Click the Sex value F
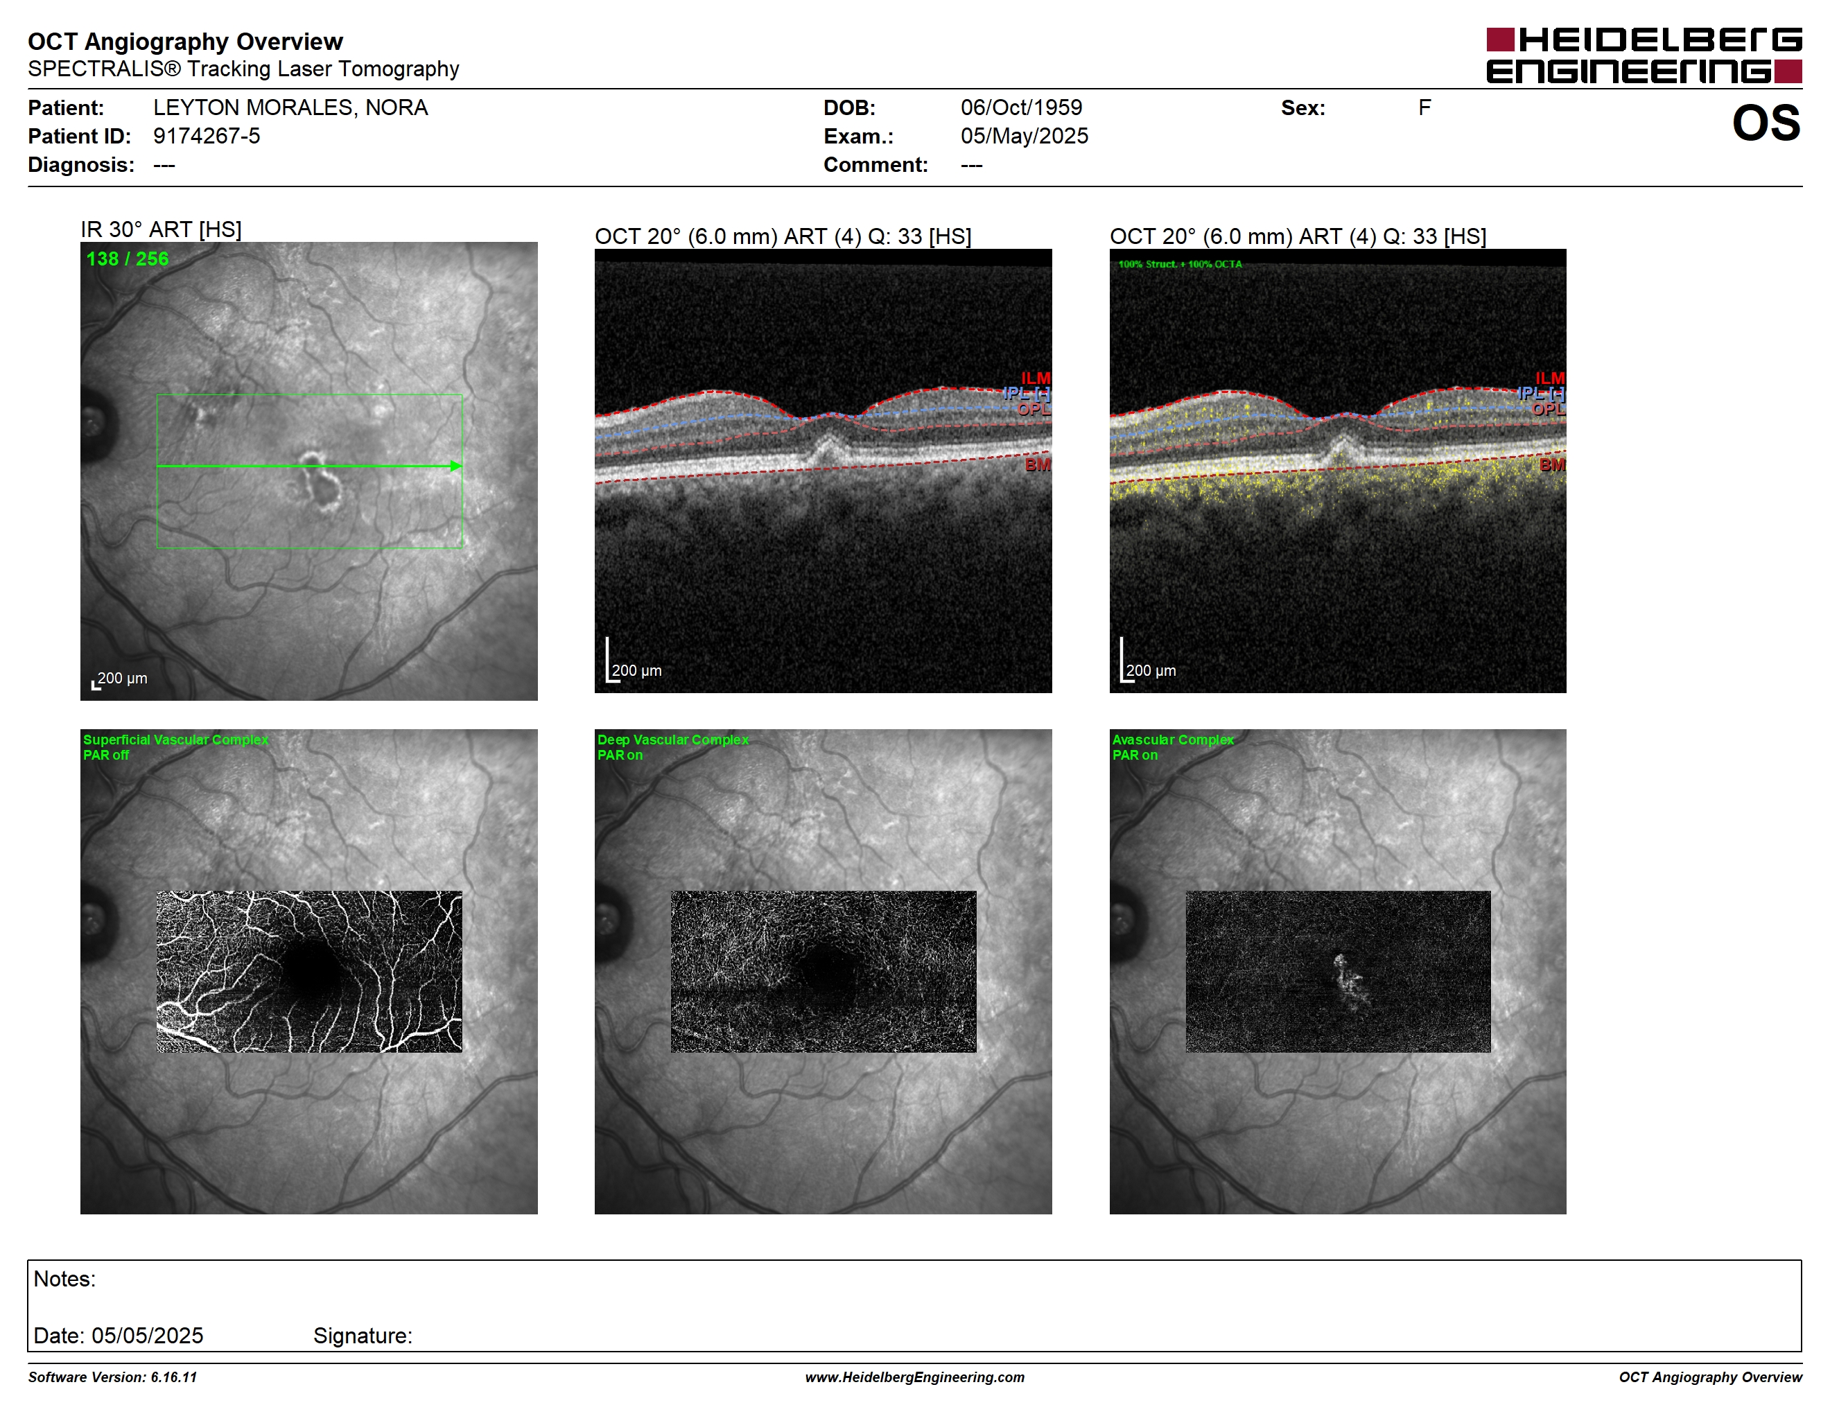The width and height of the screenshot is (1830, 1414). coord(1424,107)
